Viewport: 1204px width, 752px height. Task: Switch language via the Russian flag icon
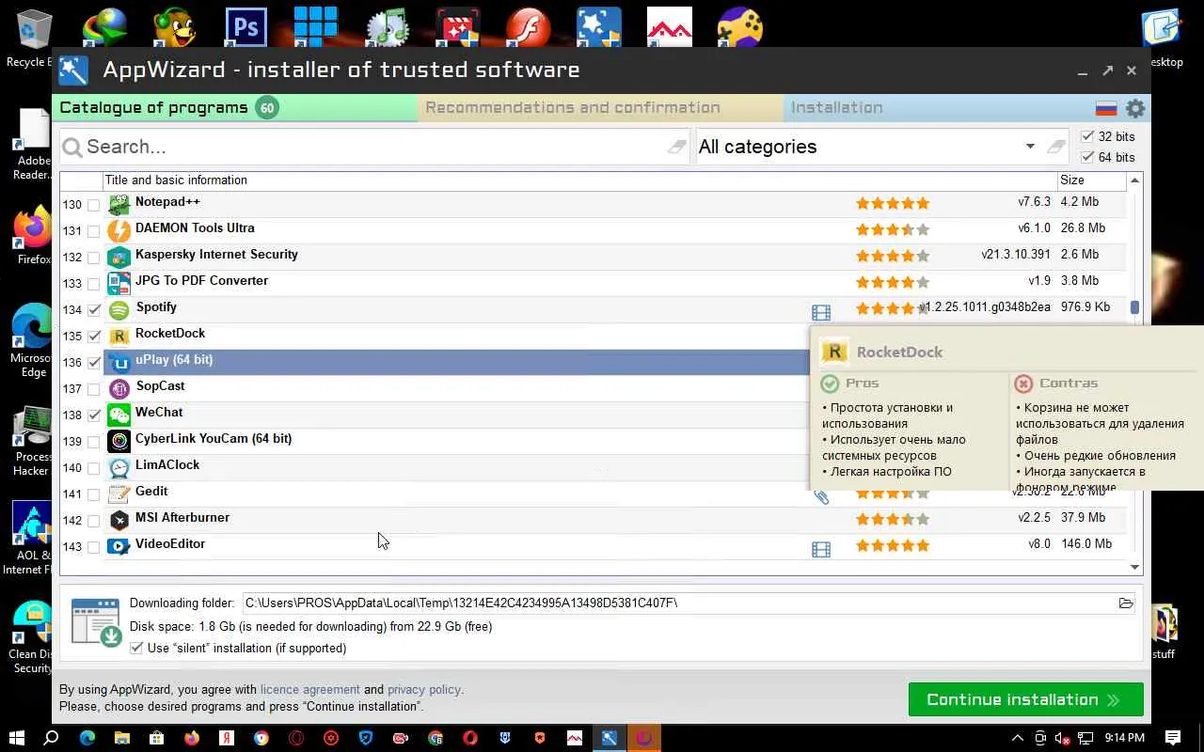(1106, 108)
